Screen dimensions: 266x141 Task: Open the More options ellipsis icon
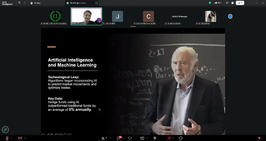pyautogui.click(x=180, y=138)
